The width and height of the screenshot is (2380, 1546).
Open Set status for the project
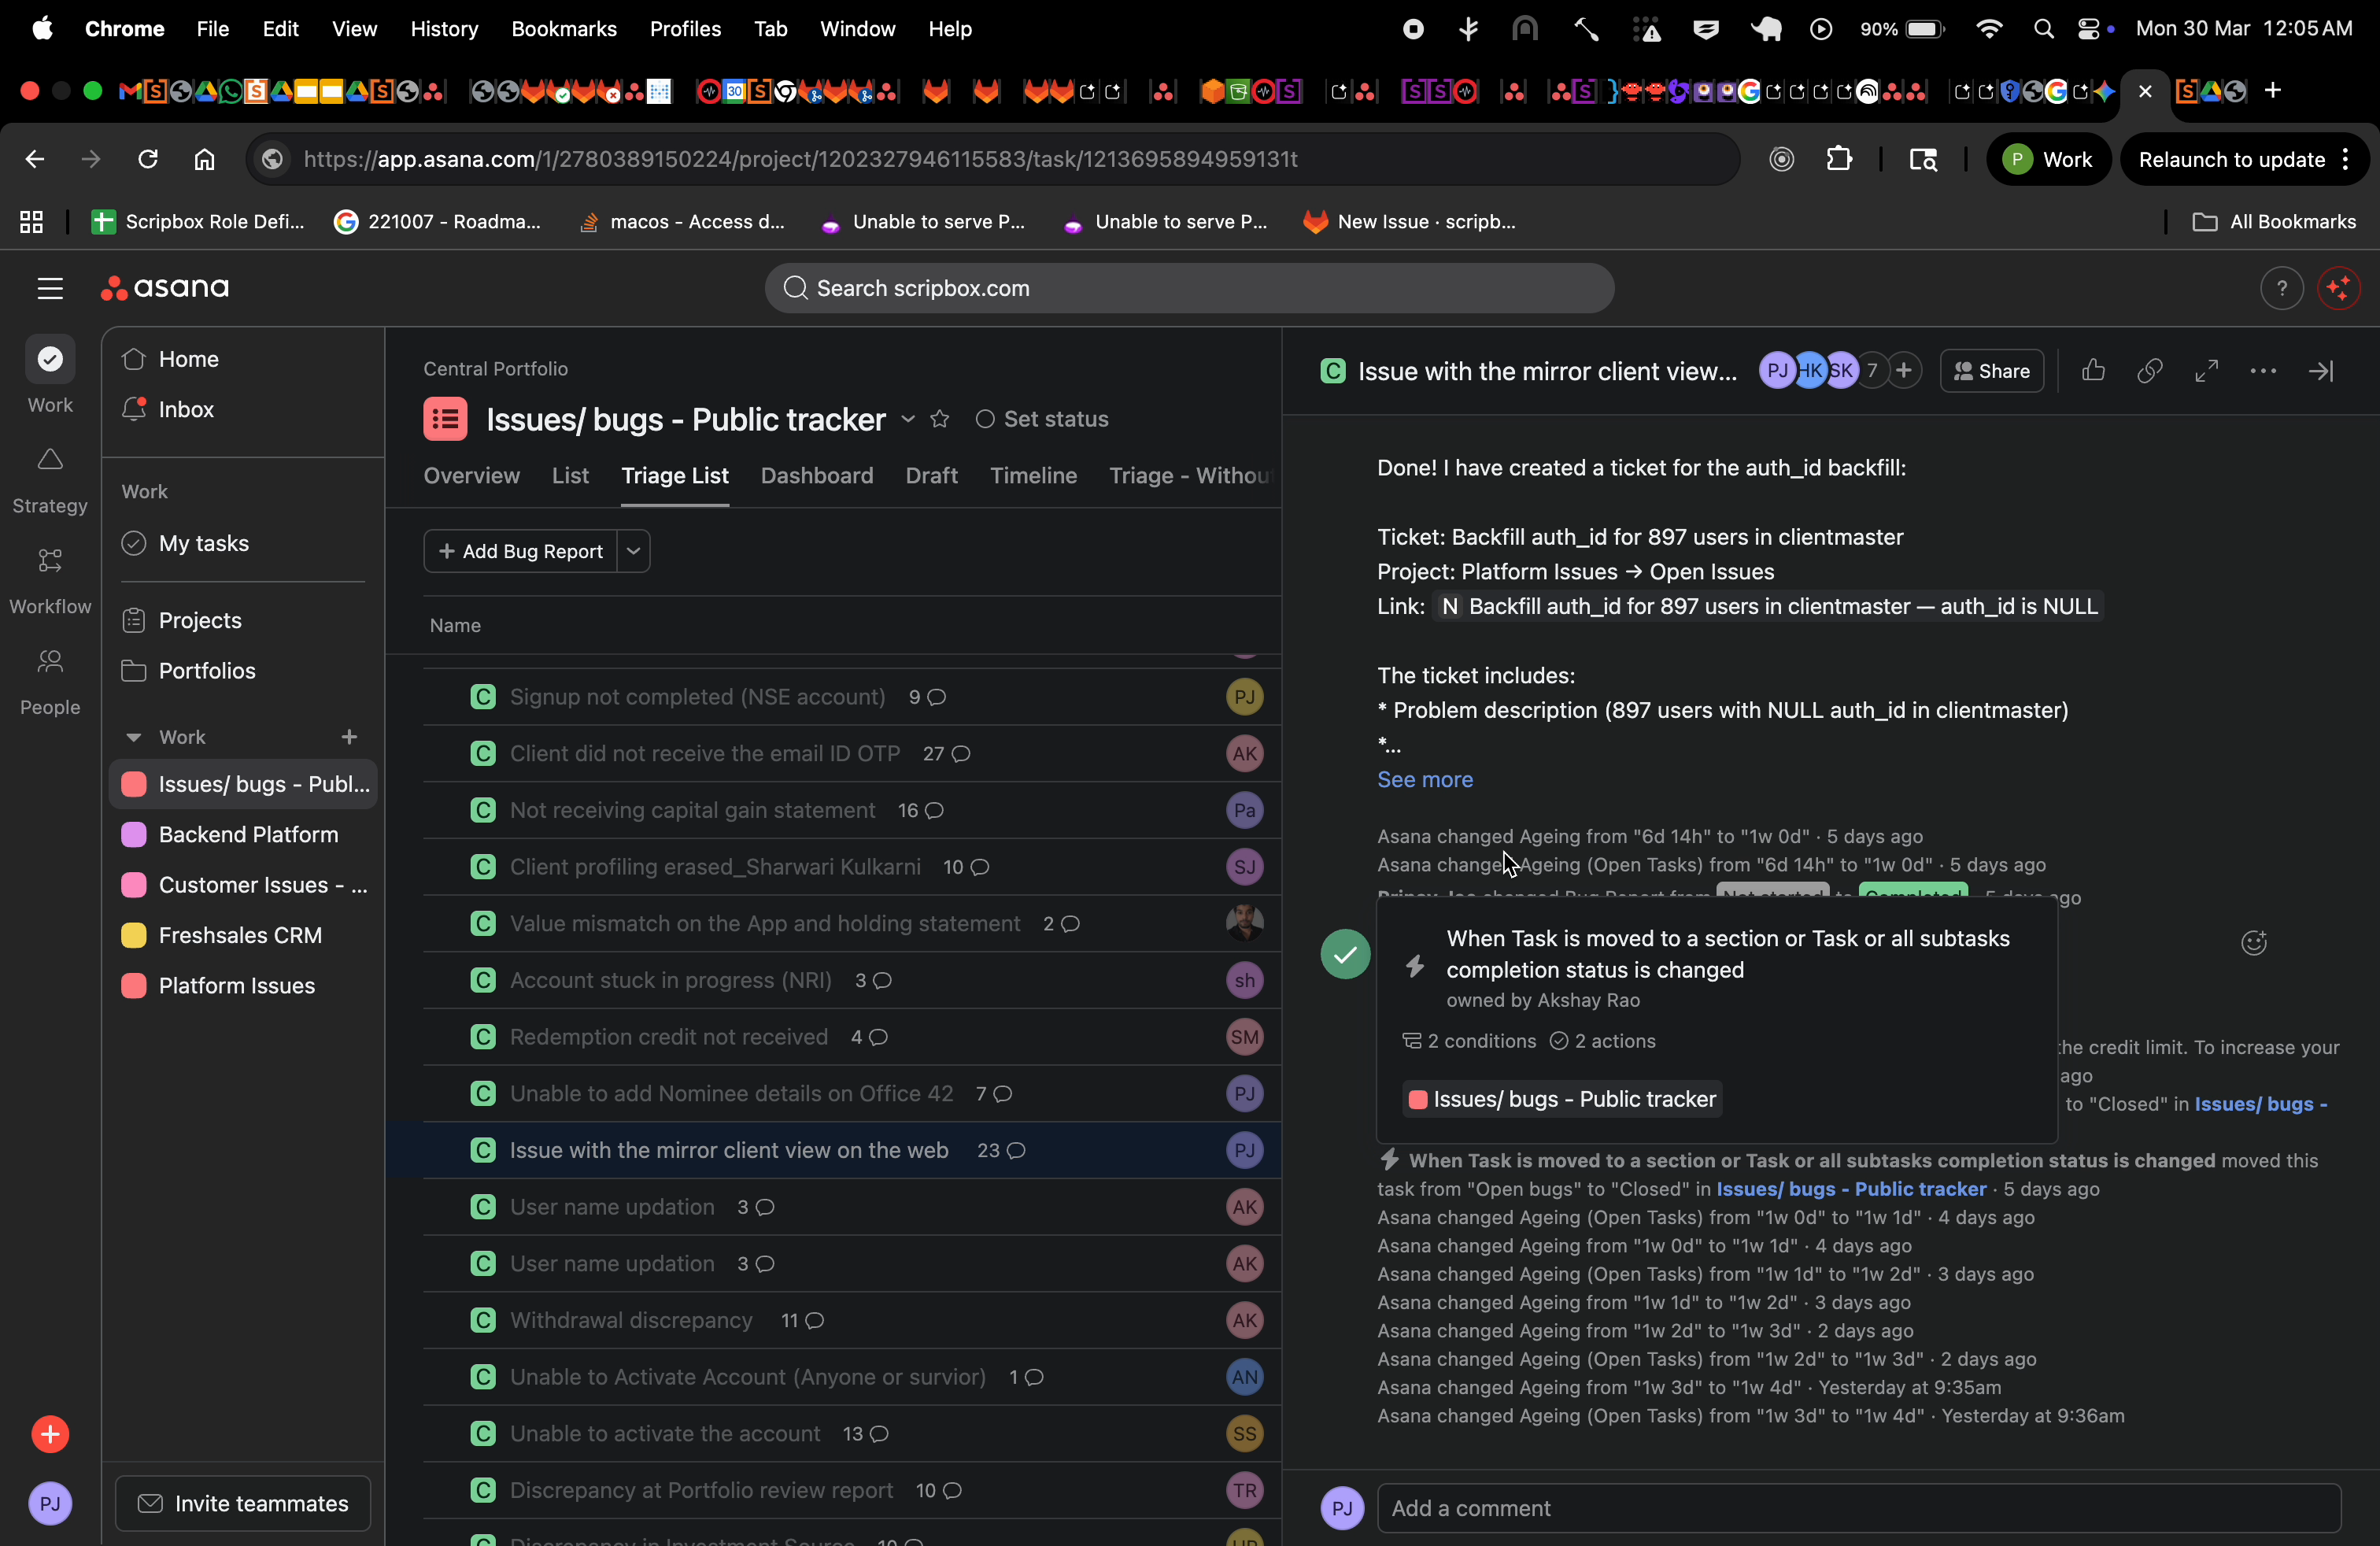1042,419
